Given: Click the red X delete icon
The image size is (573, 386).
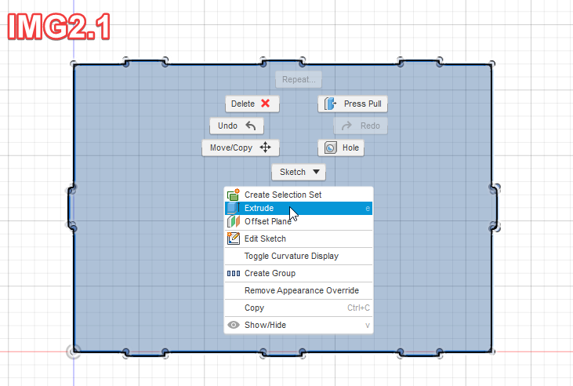Looking at the screenshot, I should pyautogui.click(x=265, y=104).
